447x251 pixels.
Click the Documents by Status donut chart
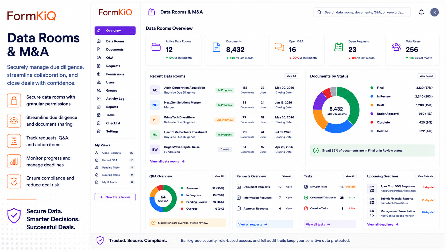coord(336,110)
